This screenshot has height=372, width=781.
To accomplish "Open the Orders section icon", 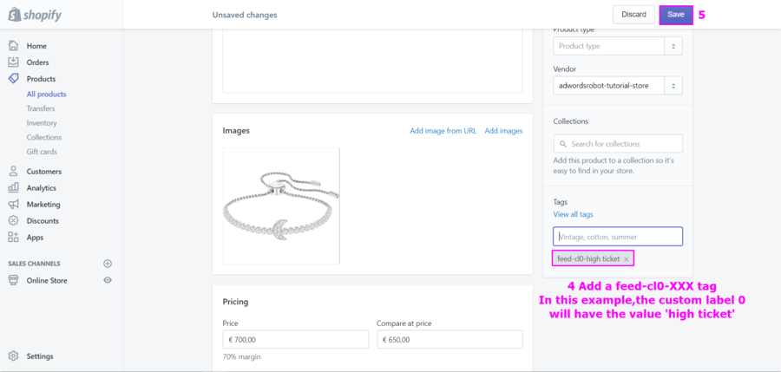I will [x=13, y=62].
